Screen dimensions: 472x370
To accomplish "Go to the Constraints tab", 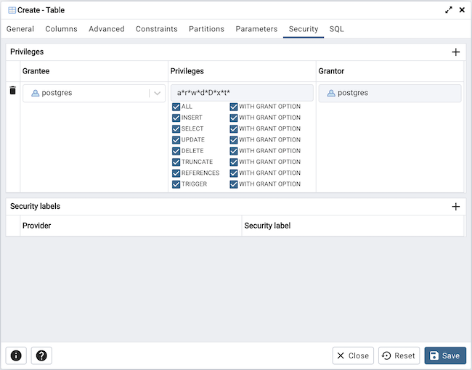I will pos(156,29).
